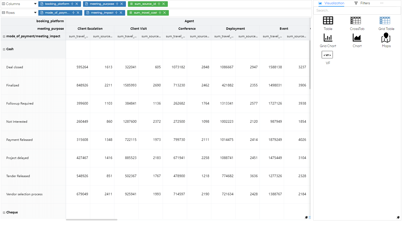
Task: Click the cell value 4026
Action: 302,140
